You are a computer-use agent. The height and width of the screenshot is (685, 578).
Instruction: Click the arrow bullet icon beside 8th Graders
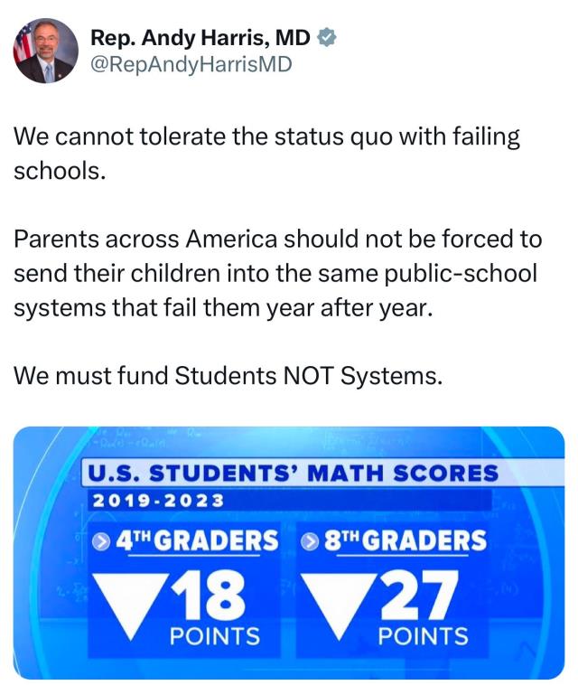[x=311, y=540]
